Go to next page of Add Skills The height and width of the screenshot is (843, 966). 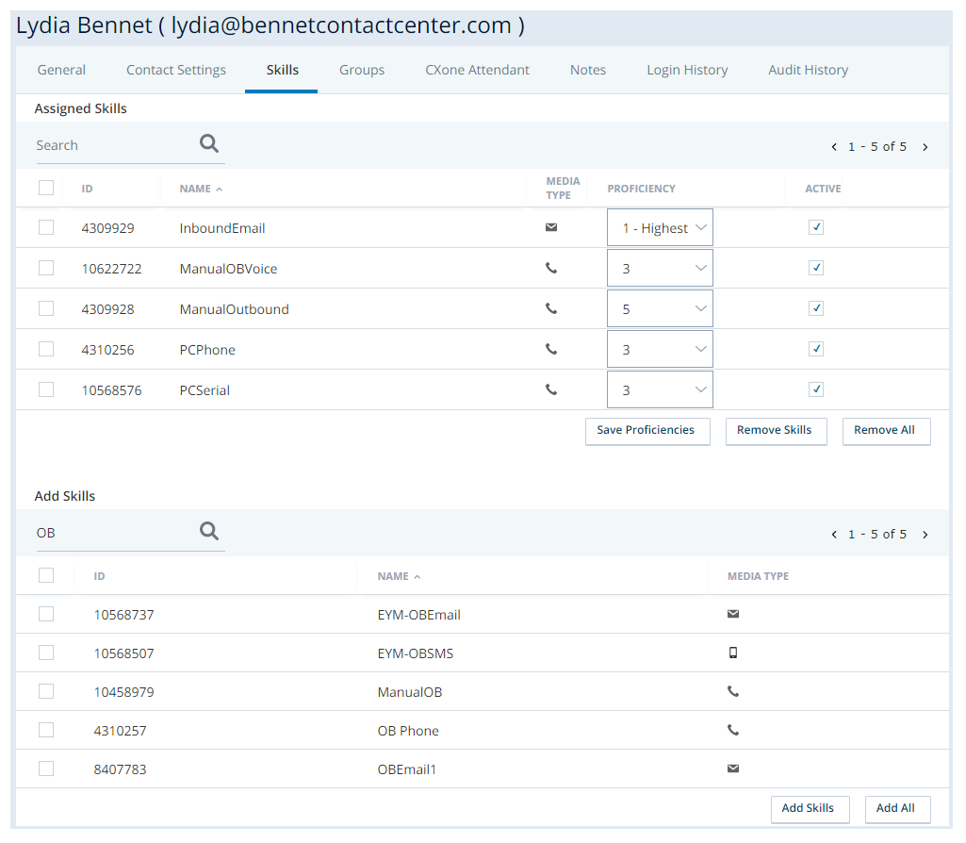coord(925,535)
